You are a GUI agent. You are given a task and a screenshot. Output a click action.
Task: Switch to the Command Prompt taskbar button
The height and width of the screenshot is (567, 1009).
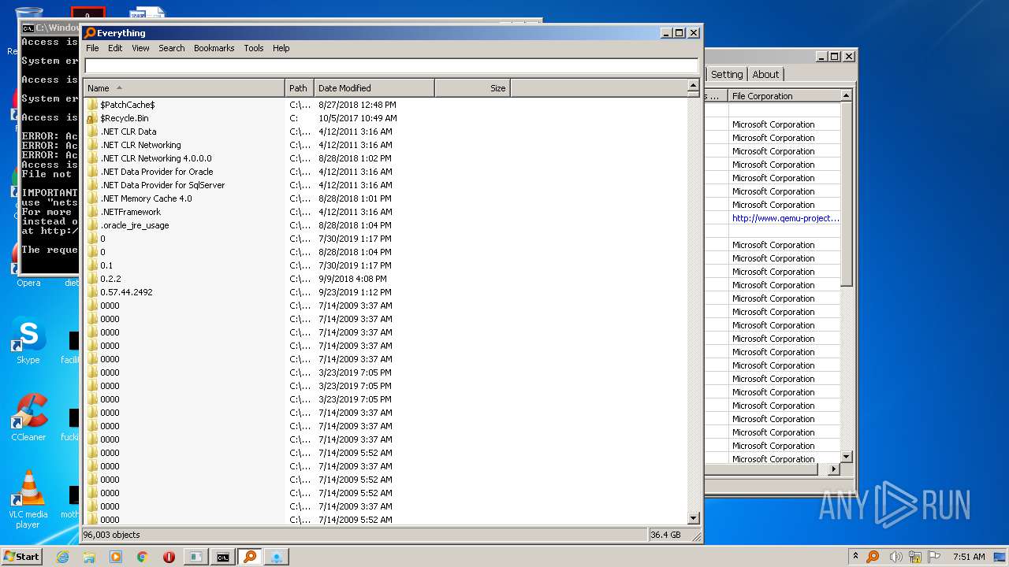coord(223,557)
